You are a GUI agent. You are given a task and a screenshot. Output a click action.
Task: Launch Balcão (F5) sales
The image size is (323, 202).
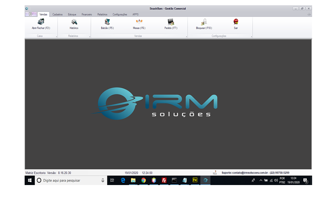(x=107, y=24)
